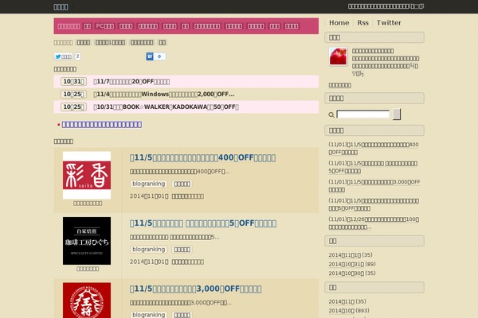Open the article titled 11/5 5 OFF
The width and height of the screenshot is (478, 318).
coord(203,223)
